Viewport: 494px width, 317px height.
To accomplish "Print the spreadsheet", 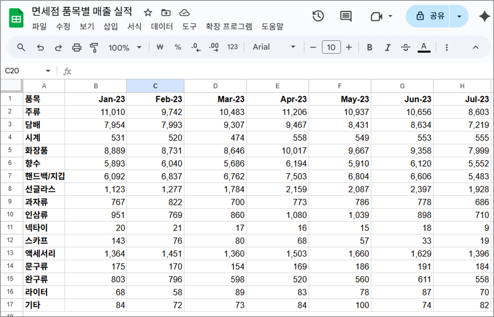I will pyautogui.click(x=76, y=47).
